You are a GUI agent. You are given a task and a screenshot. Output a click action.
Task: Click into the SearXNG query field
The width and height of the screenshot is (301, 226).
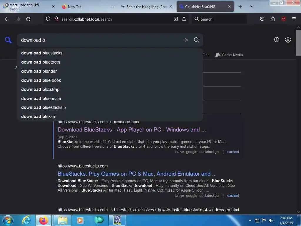100,40
